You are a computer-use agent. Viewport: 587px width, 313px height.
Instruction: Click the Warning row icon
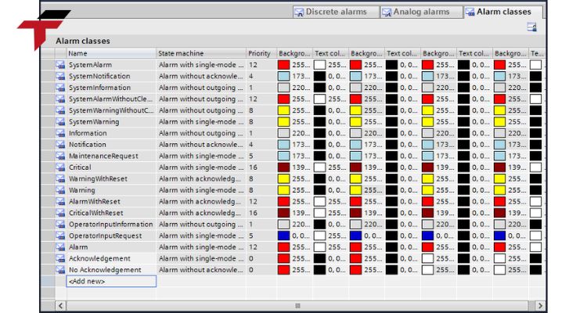tap(60, 190)
